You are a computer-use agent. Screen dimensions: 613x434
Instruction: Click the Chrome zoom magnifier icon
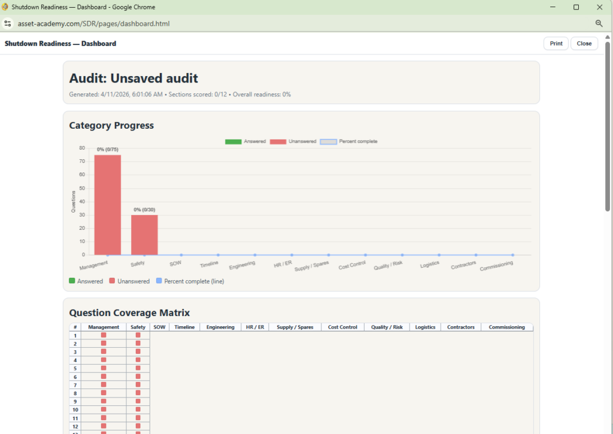click(x=599, y=23)
